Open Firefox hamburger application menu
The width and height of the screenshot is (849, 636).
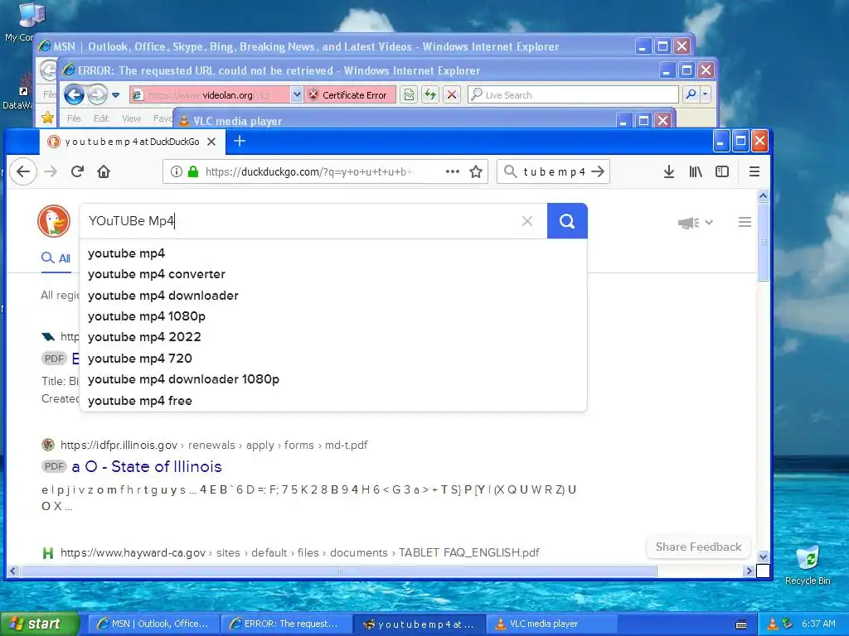[754, 172]
